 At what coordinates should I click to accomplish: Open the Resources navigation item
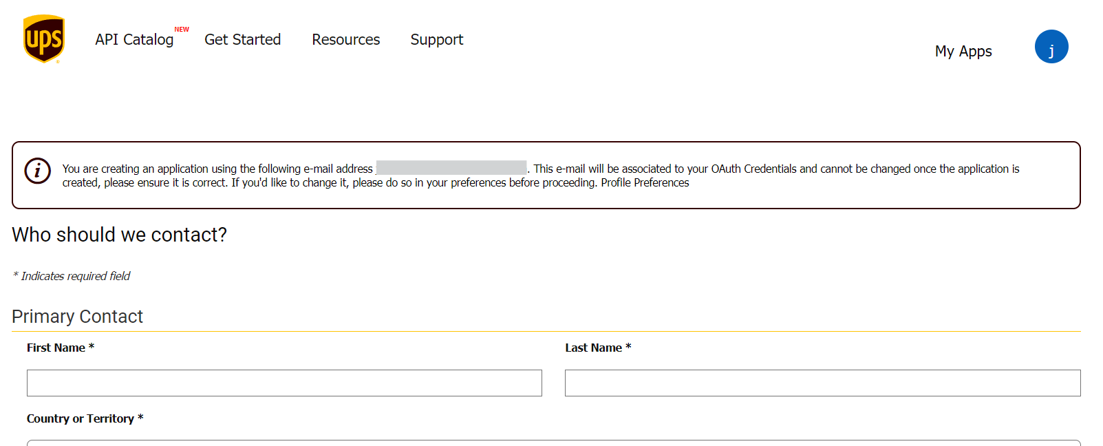pos(345,40)
